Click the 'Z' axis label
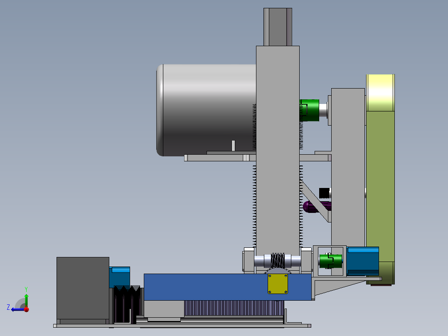The width and height of the screenshot is (448, 336). (x=8, y=307)
